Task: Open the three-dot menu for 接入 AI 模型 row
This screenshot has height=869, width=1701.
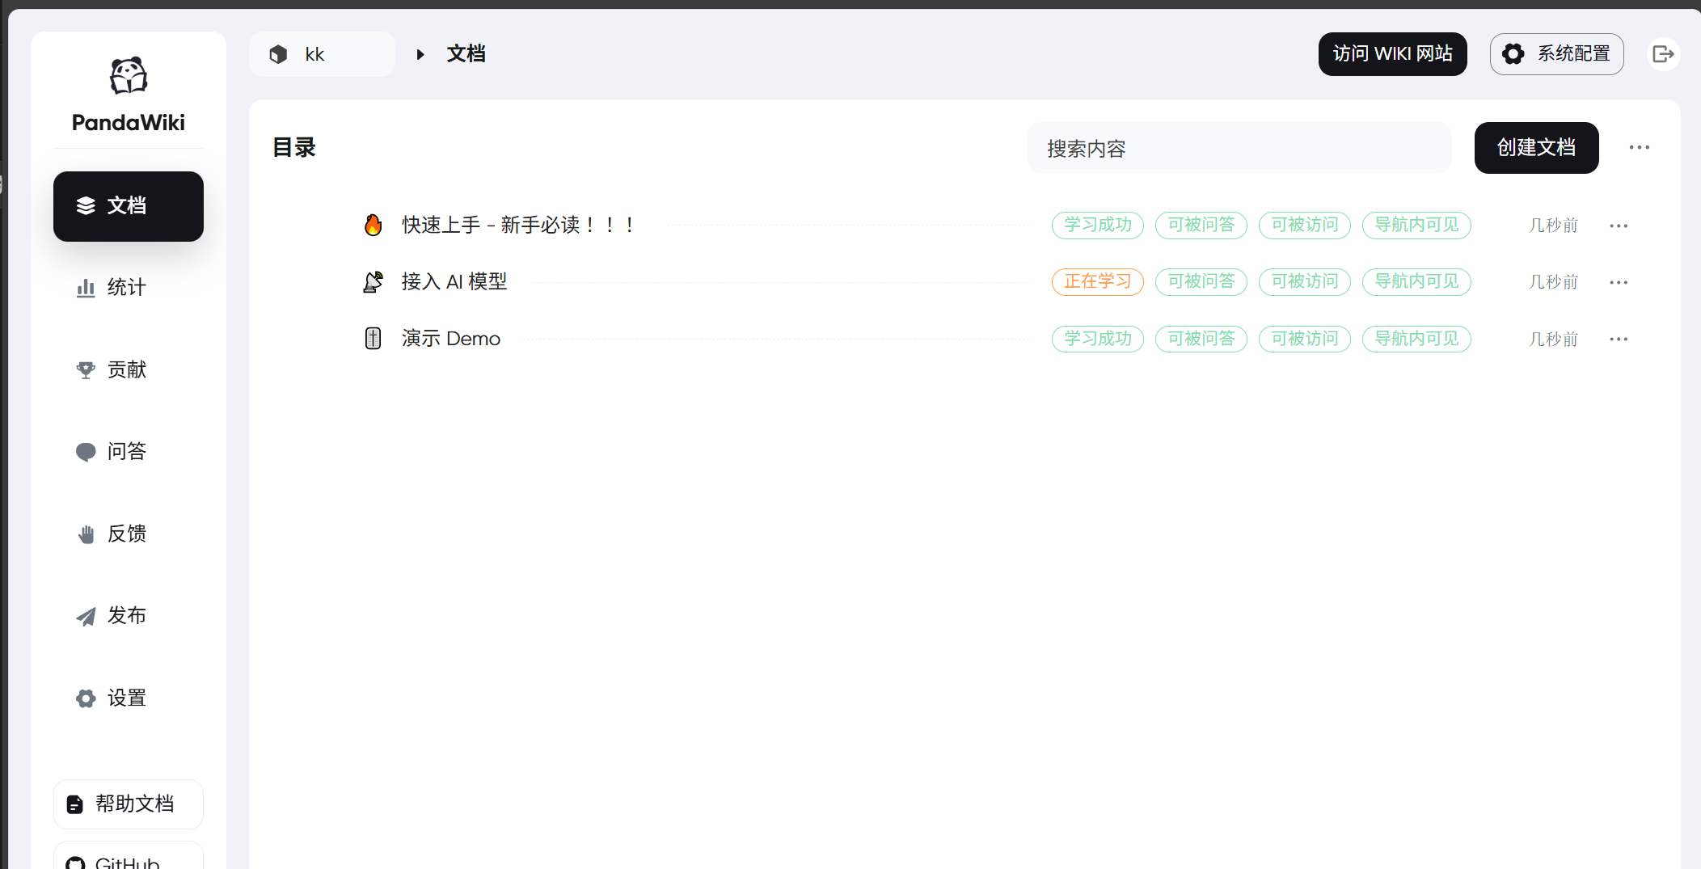Action: click(1619, 282)
